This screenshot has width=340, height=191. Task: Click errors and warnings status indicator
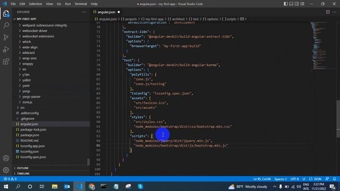10,179
